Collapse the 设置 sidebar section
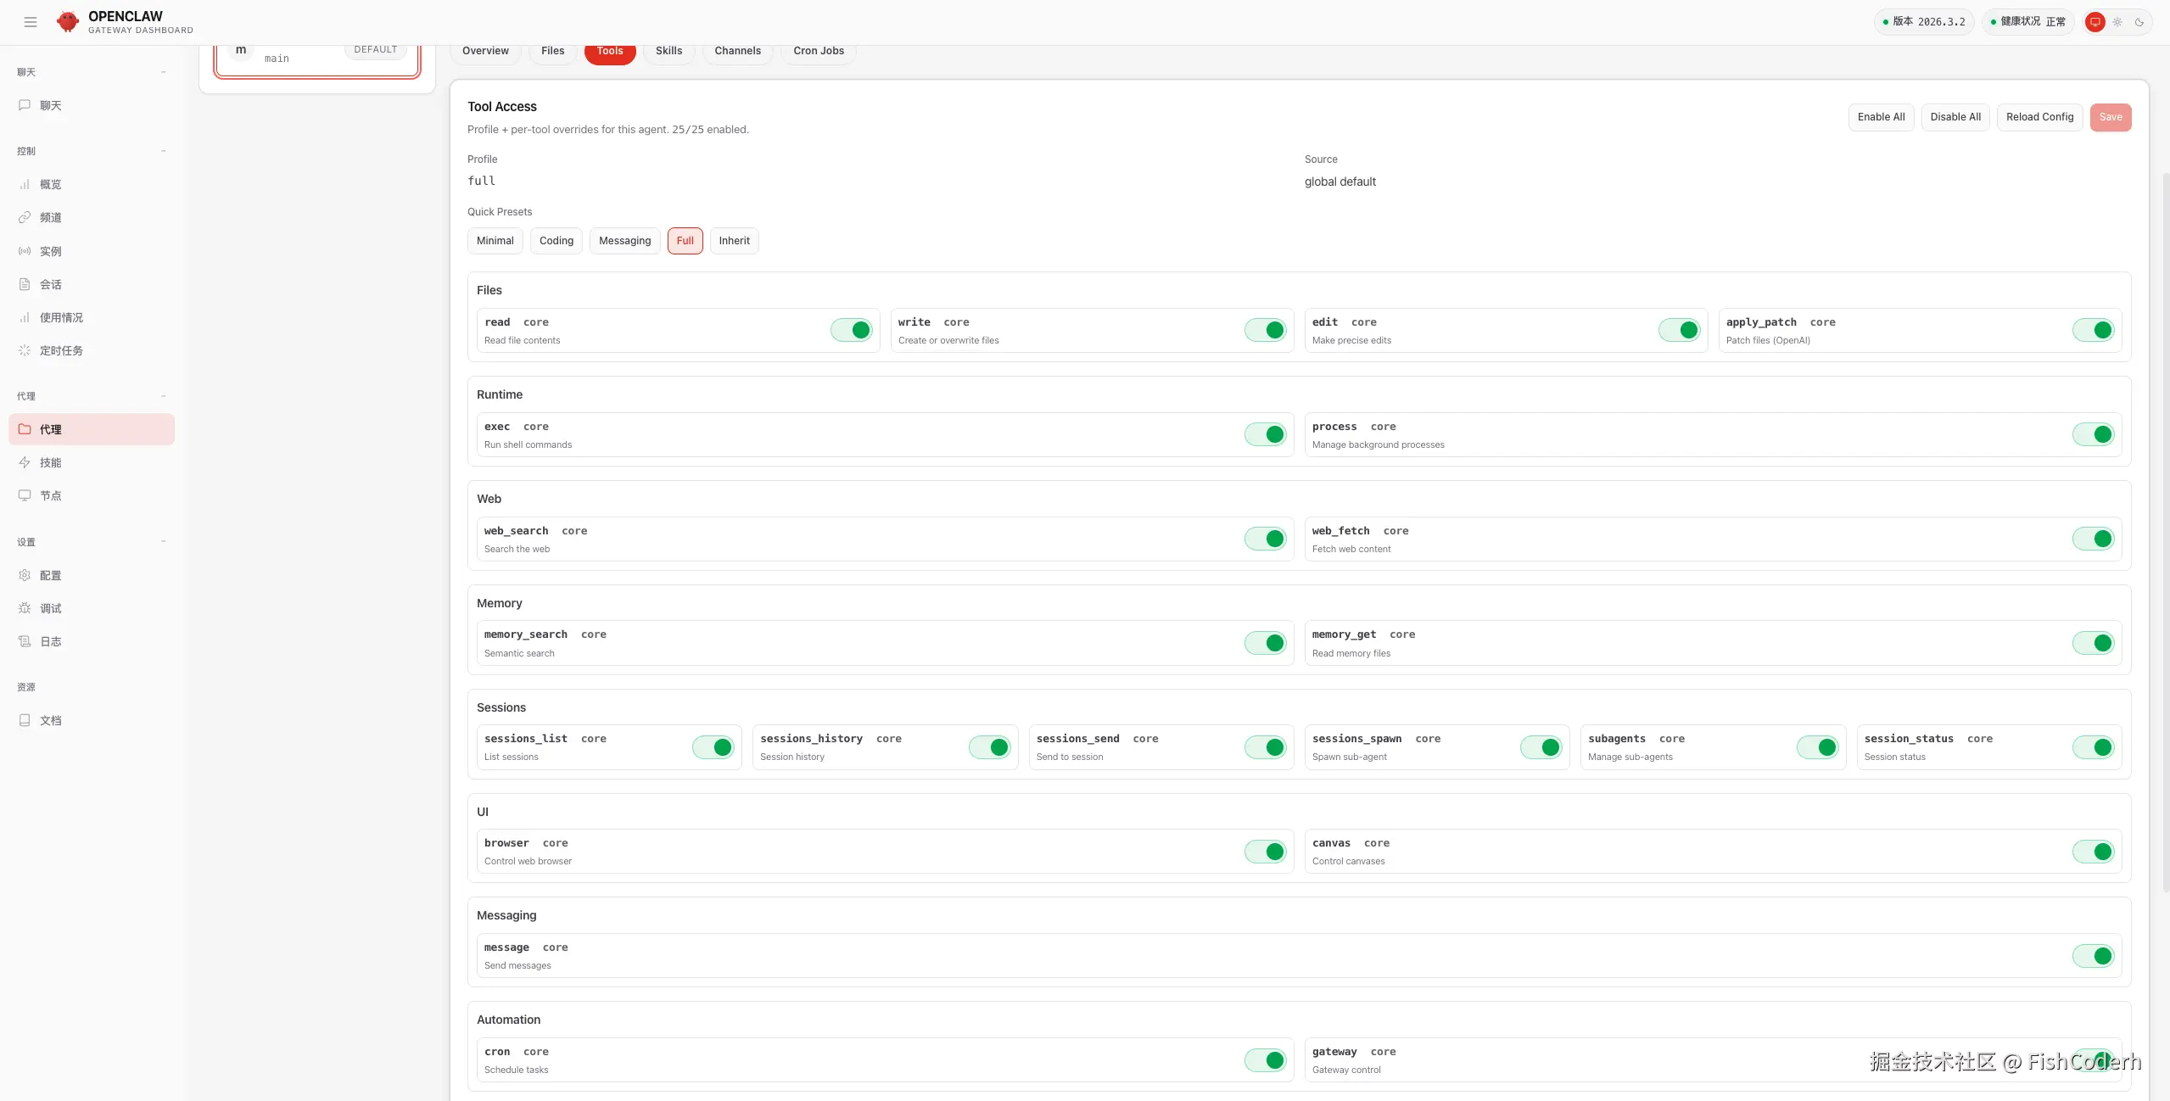The image size is (2170, 1101). pyautogui.click(x=164, y=542)
